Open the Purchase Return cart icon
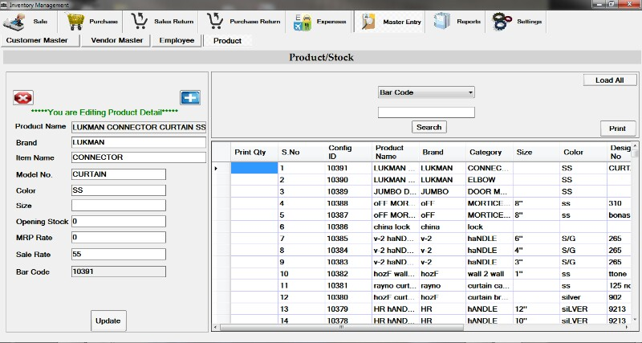Screen dimensions: 642x343 click(215, 22)
